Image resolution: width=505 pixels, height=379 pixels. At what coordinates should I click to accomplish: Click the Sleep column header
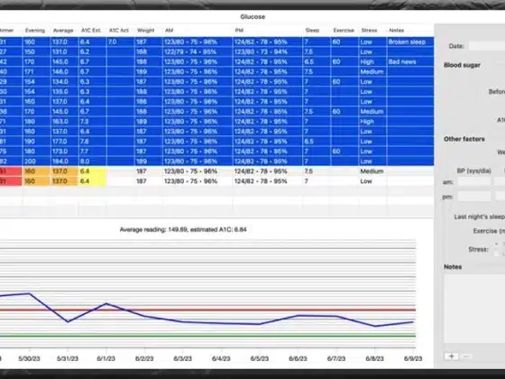click(312, 31)
